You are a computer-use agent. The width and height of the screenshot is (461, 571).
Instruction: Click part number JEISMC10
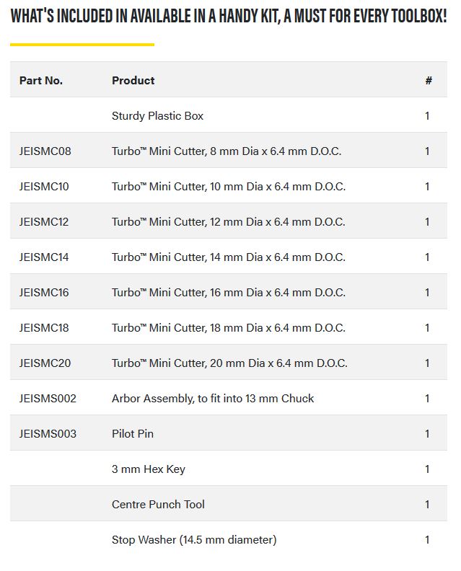click(45, 187)
